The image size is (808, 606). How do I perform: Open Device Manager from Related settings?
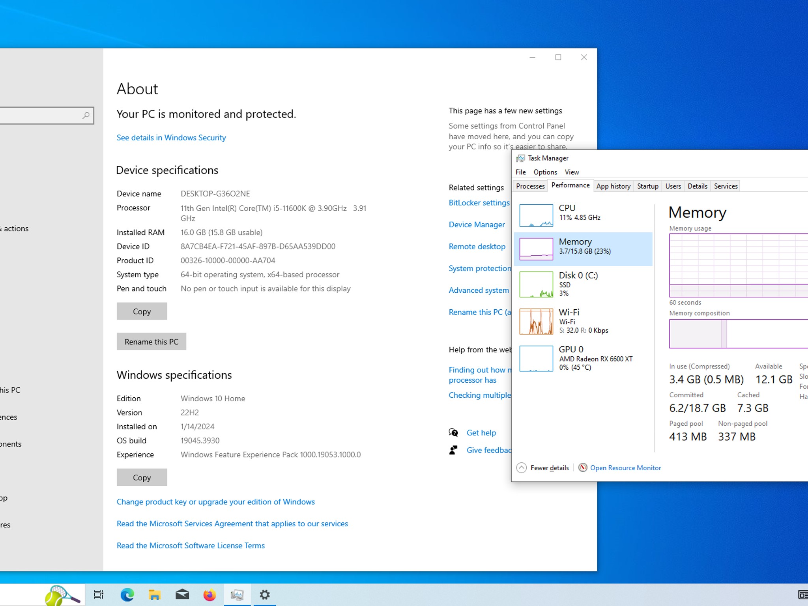(477, 224)
